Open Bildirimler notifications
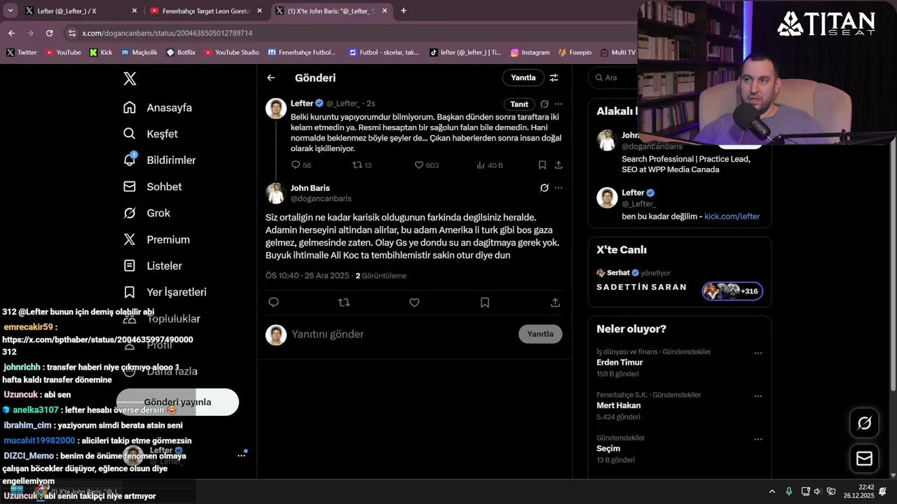The height and width of the screenshot is (504, 897). [x=159, y=160]
